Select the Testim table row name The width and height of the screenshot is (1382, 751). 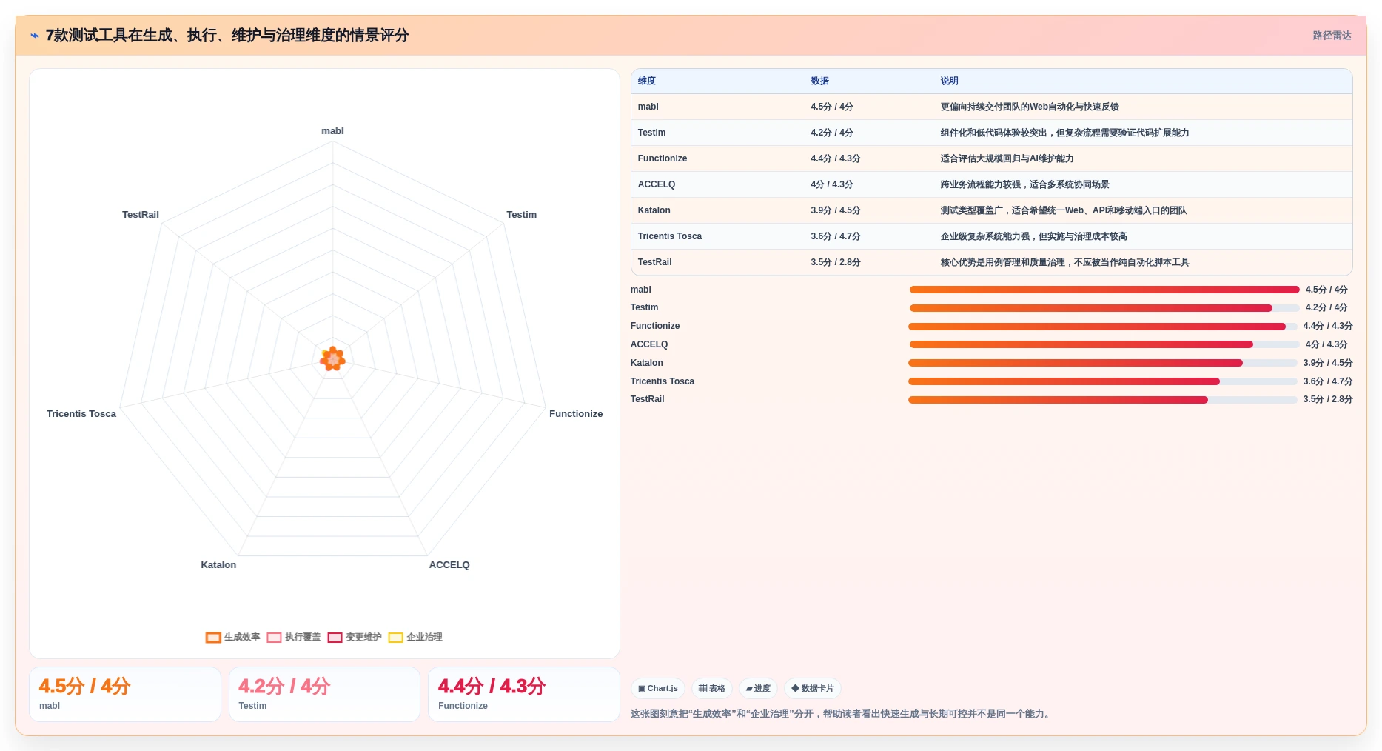tap(651, 133)
